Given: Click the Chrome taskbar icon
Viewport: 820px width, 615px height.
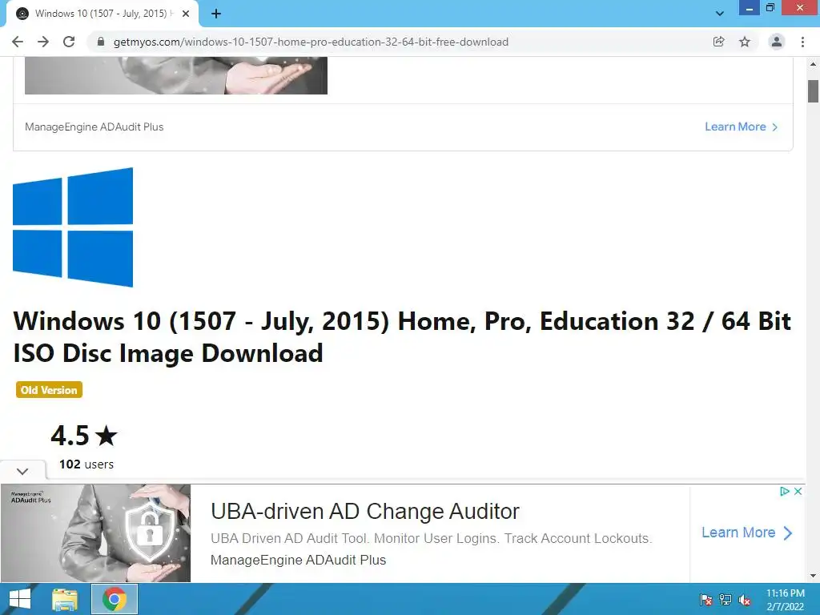Looking at the screenshot, I should (x=115, y=599).
